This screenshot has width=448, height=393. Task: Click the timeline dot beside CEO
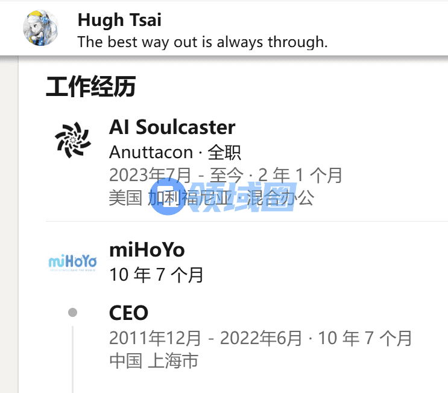tap(73, 312)
